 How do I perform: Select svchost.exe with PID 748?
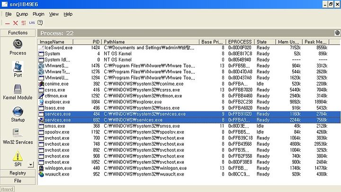coord(189,144)
